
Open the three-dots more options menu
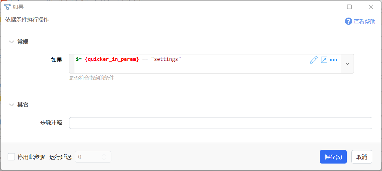(334, 60)
